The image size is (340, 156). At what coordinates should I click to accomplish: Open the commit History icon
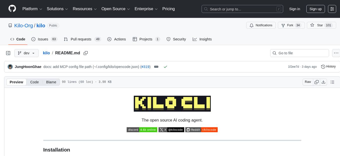point(322,67)
